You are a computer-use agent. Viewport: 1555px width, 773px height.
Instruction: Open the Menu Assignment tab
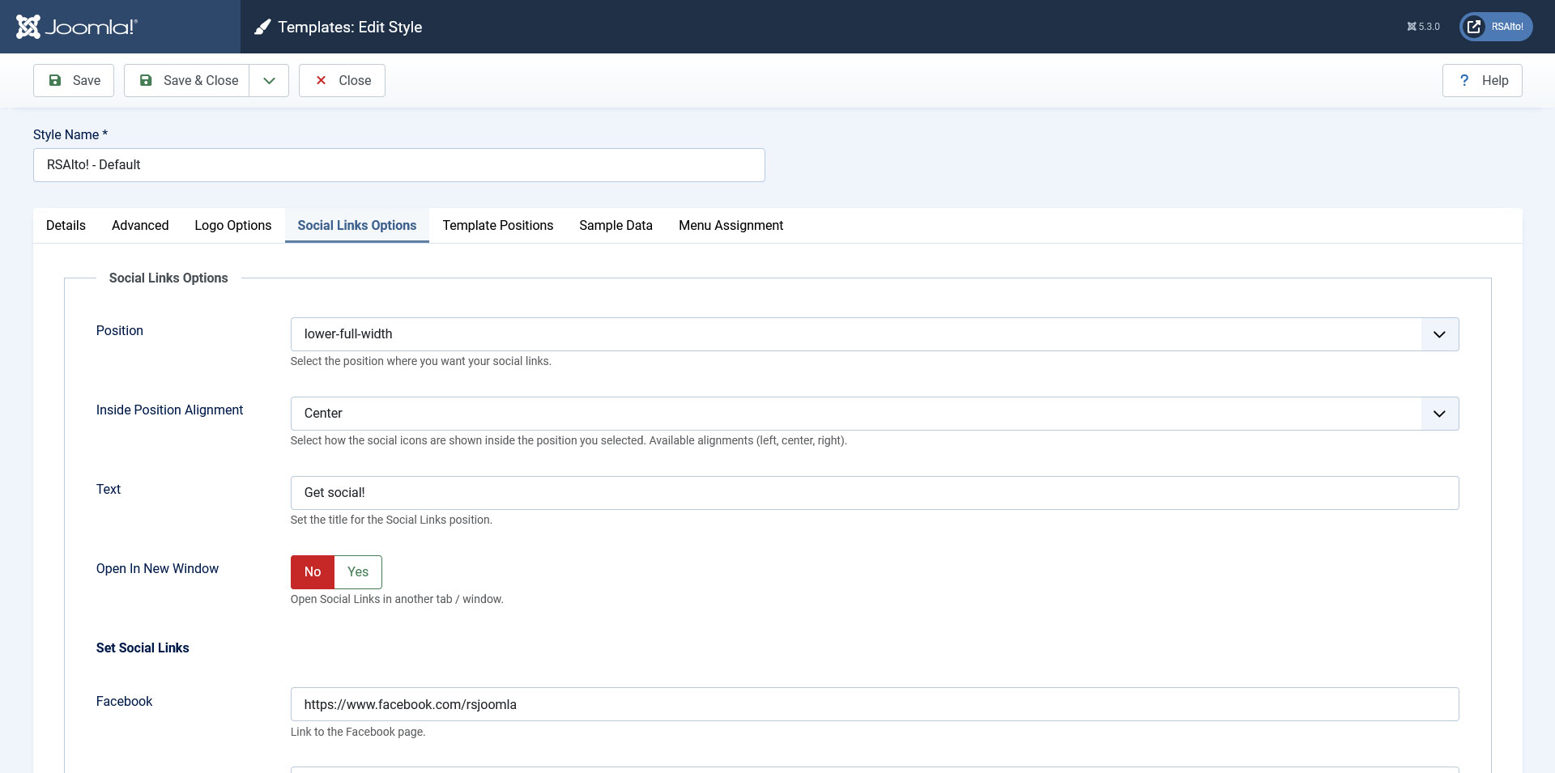point(731,226)
